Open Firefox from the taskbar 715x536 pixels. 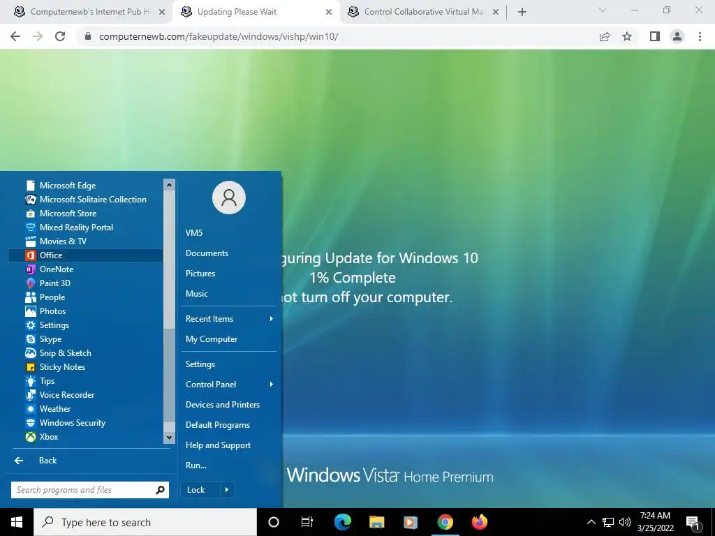[x=479, y=522]
